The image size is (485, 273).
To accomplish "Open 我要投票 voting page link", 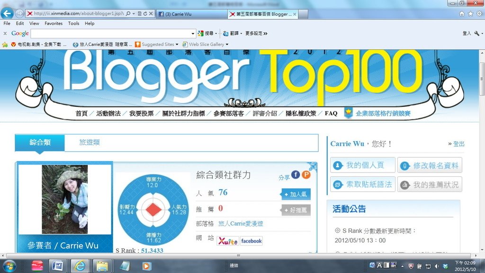I will click(x=141, y=114).
